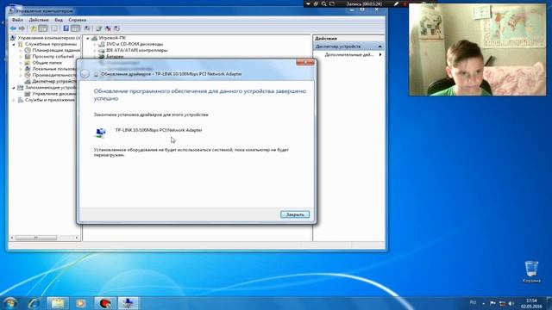
Task: Select Планировщик заданий in tree
Action: (55, 50)
